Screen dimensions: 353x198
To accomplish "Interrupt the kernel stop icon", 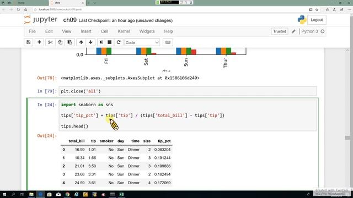I will pyautogui.click(x=109, y=42).
